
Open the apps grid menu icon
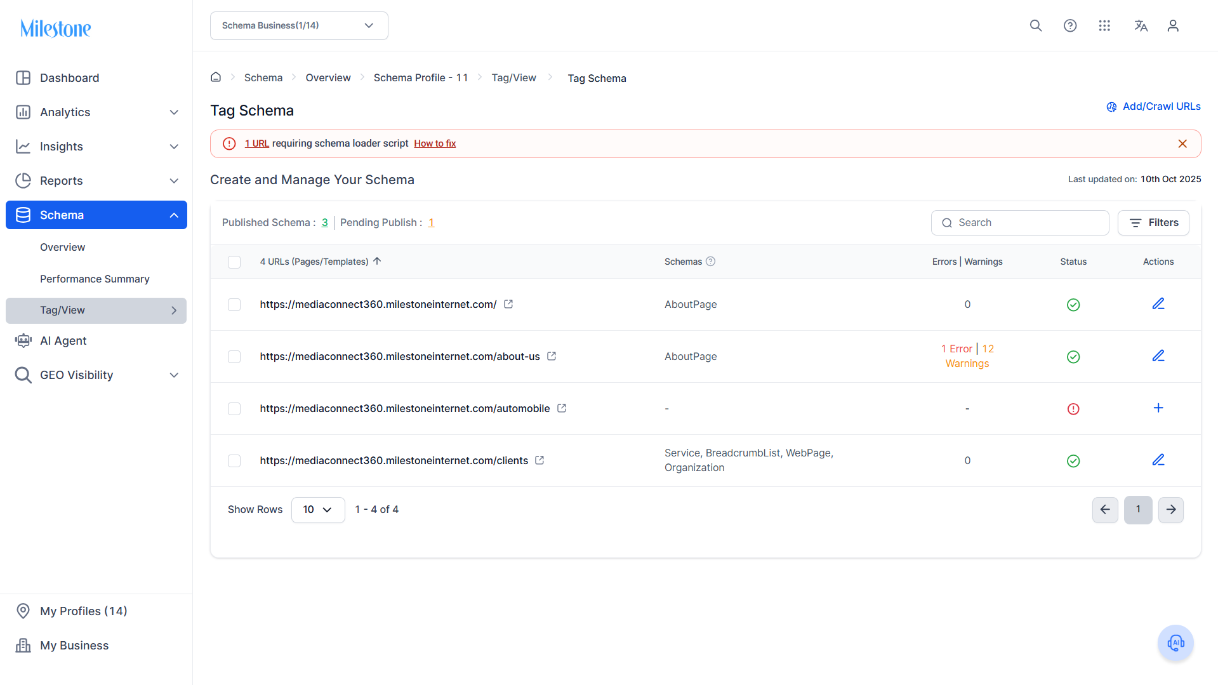pos(1104,25)
